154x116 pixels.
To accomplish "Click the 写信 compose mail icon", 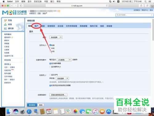I will tap(5, 20).
